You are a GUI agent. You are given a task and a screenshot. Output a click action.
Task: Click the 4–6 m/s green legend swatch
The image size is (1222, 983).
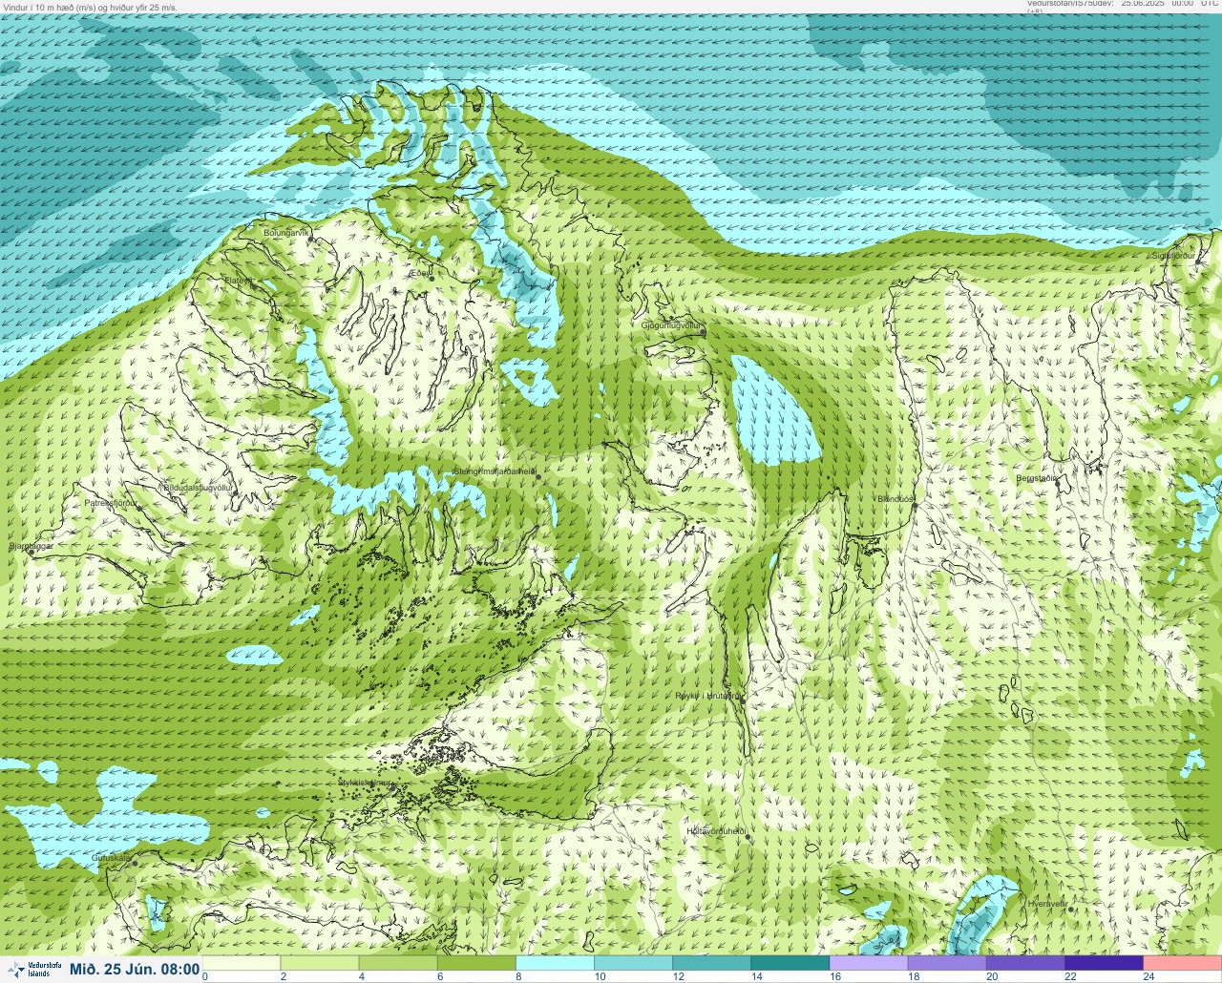(399, 963)
